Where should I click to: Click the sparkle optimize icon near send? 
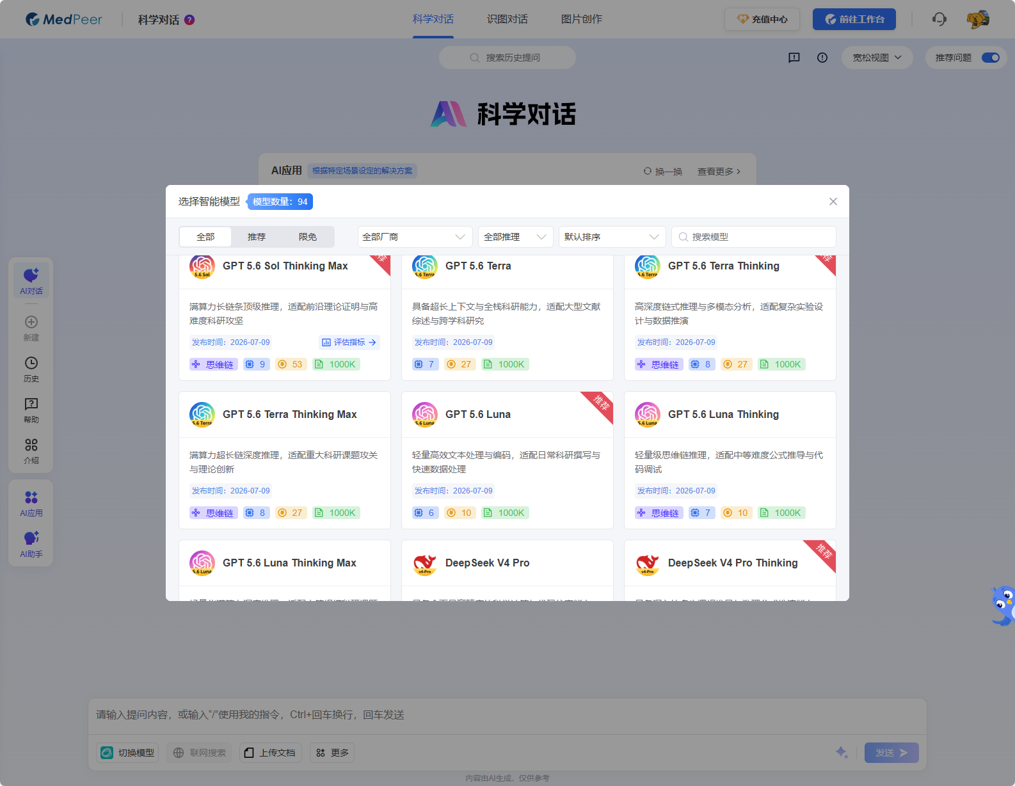pos(842,753)
